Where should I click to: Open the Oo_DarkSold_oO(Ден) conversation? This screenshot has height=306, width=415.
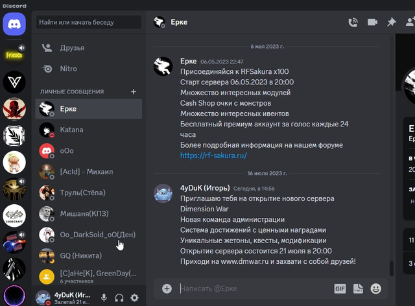click(89, 235)
